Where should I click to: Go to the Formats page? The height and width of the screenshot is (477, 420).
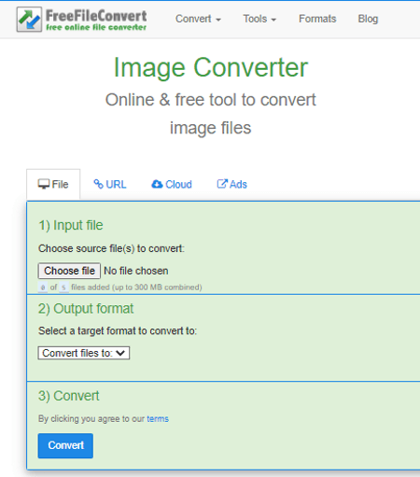pyautogui.click(x=317, y=19)
